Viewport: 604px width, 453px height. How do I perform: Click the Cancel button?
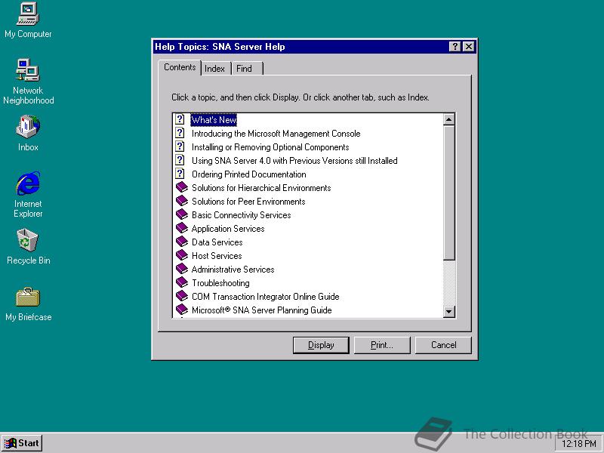tap(443, 345)
